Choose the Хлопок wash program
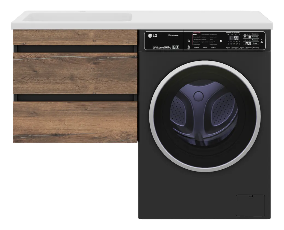This screenshot has height=230, width=284. click(x=195, y=35)
